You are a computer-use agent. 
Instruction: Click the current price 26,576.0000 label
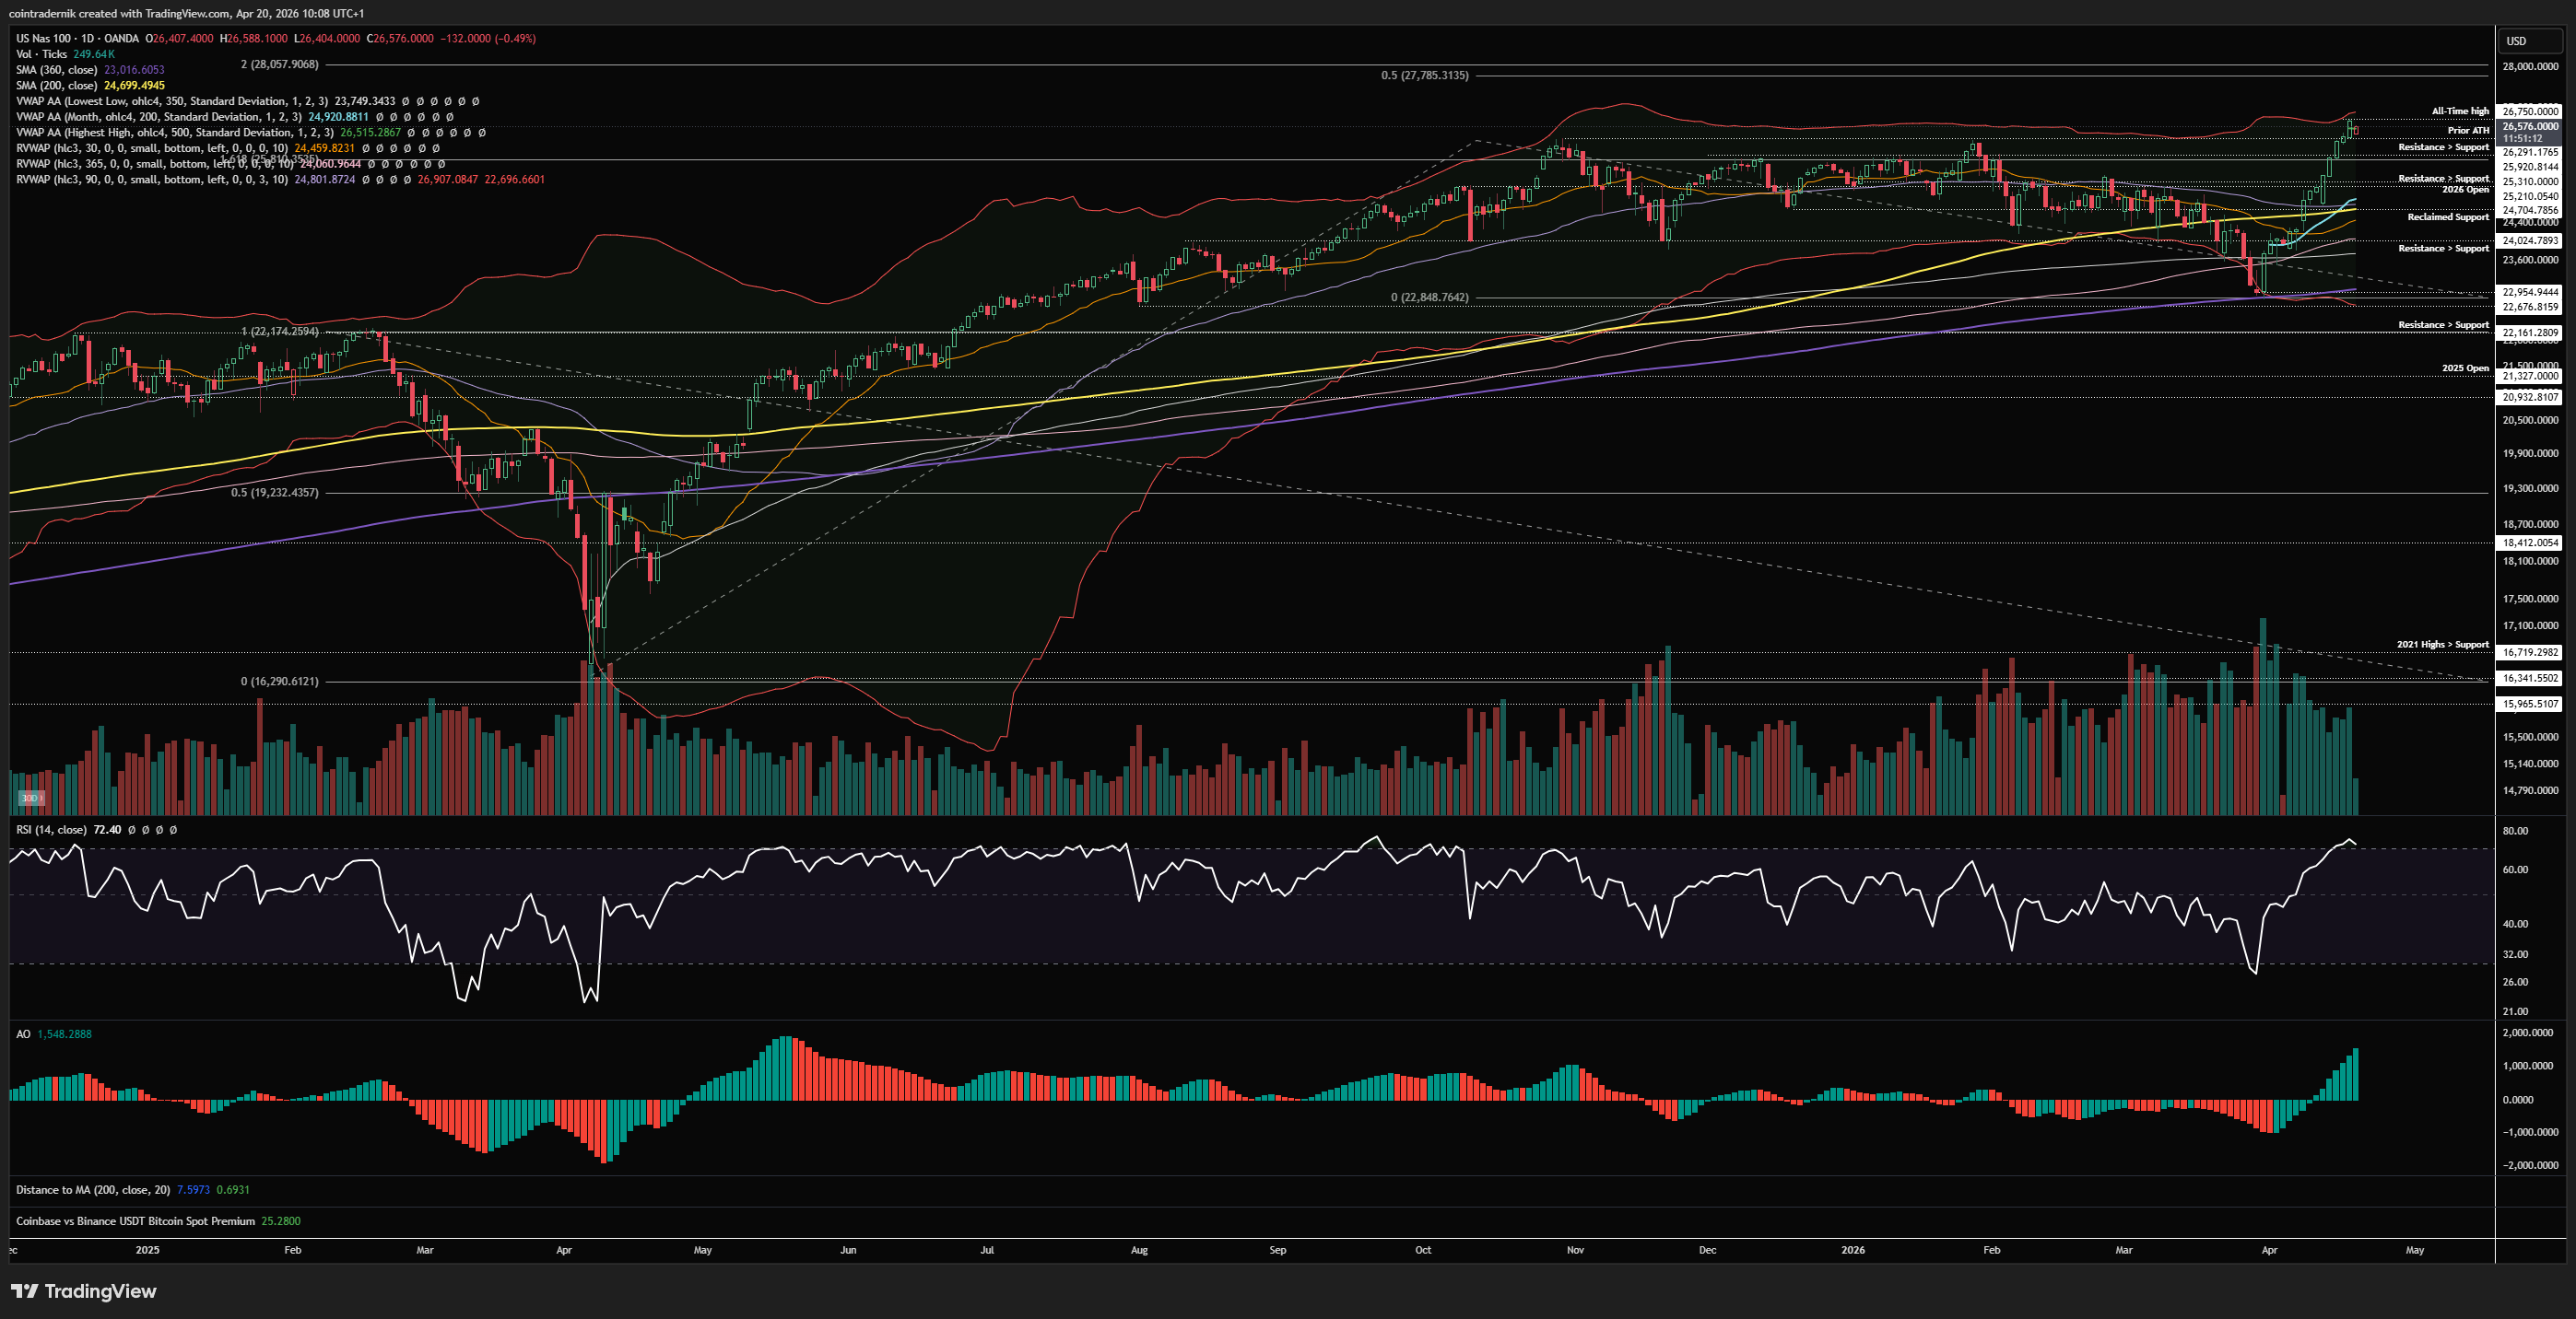click(2530, 127)
